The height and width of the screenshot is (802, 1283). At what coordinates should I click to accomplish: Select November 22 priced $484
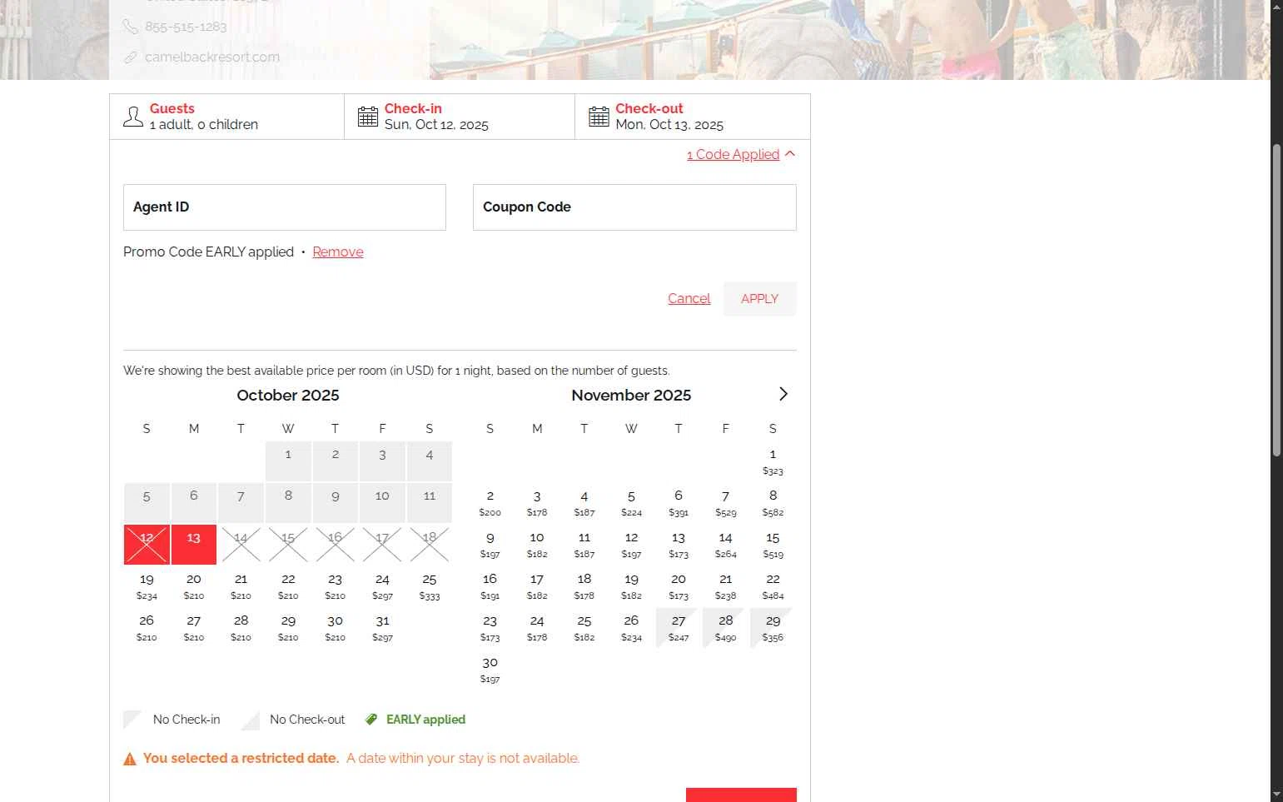pyautogui.click(x=773, y=586)
